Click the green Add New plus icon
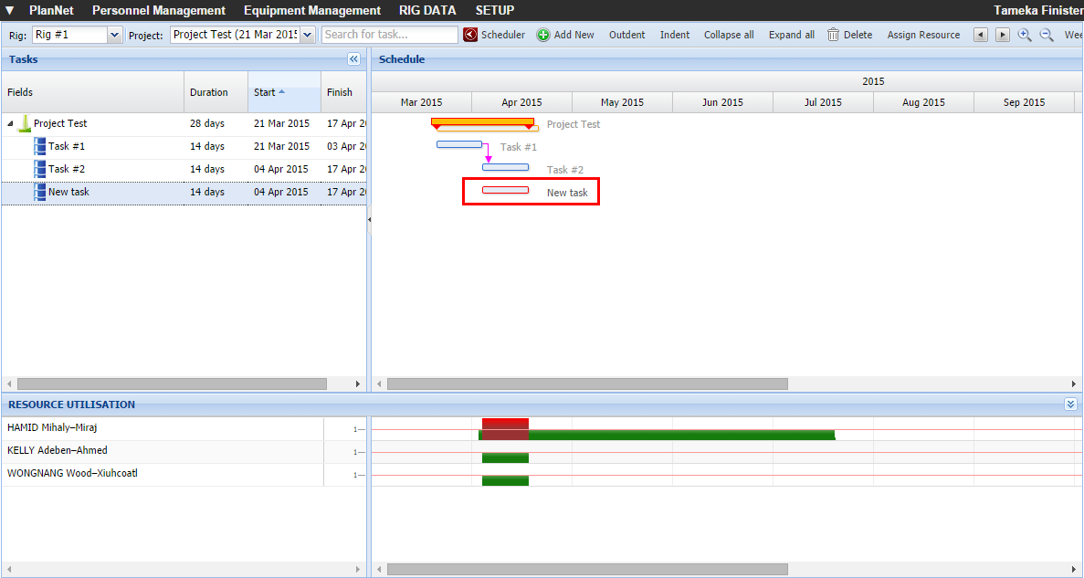Screen dimensions: 1084x578 point(543,35)
